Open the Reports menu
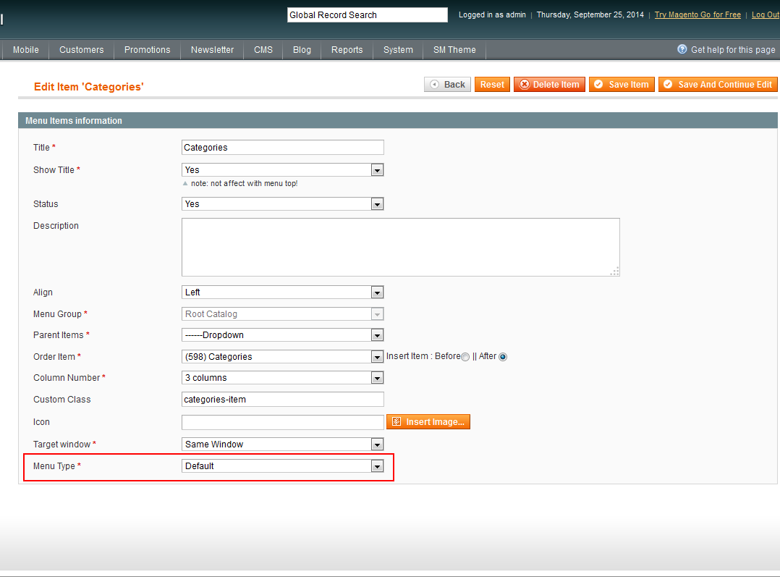780x577 pixels. click(x=347, y=50)
